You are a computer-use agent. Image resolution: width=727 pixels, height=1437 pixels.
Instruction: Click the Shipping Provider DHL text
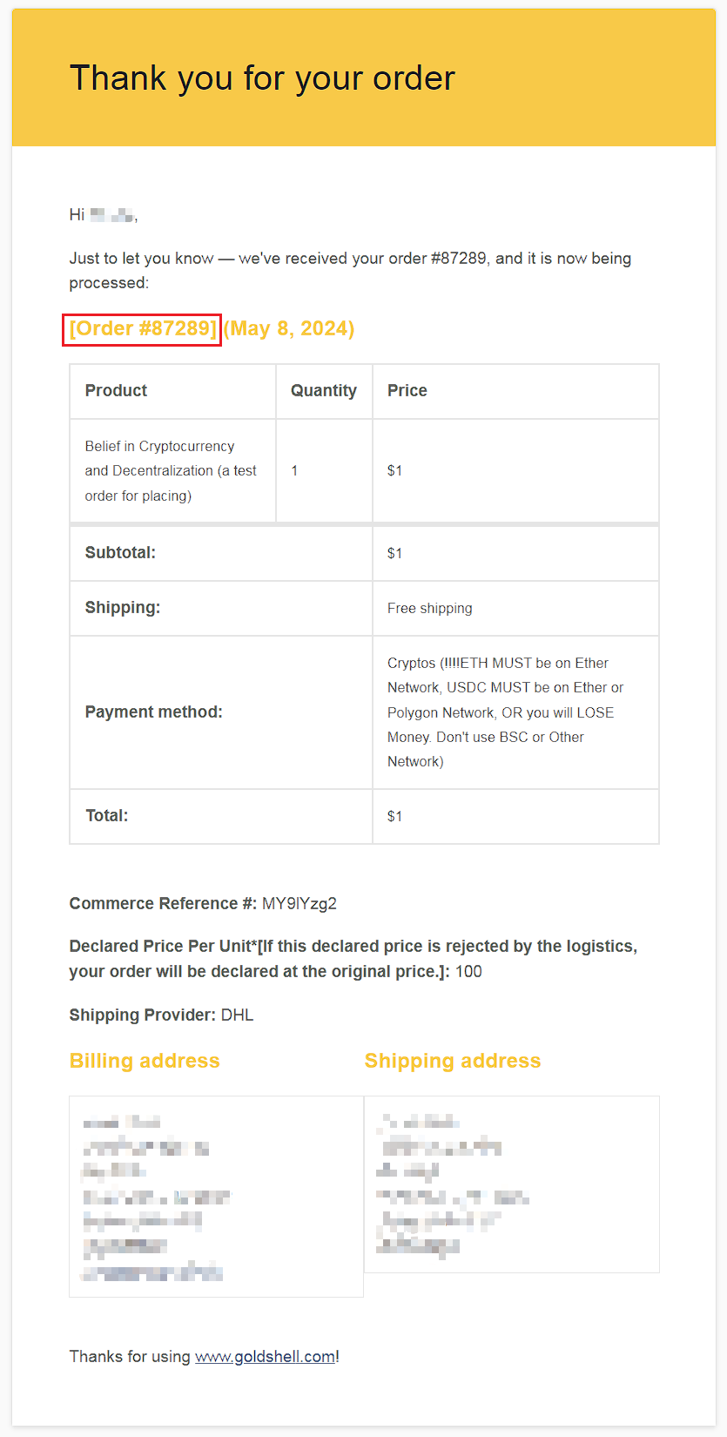(x=161, y=1015)
